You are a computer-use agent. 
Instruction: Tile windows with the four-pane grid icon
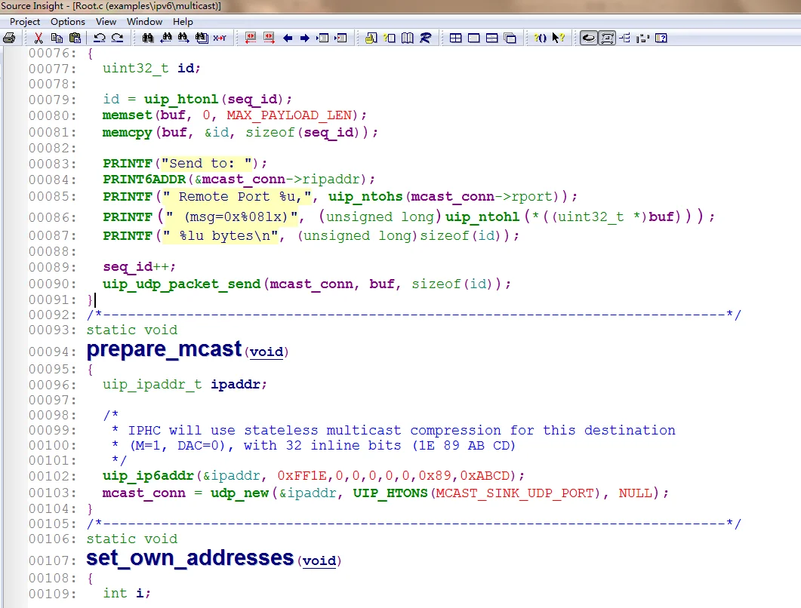[456, 38]
